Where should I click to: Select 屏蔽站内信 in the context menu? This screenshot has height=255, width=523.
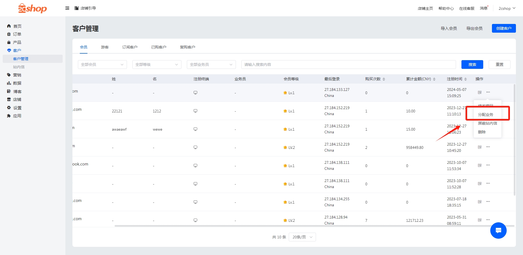[x=488, y=123]
